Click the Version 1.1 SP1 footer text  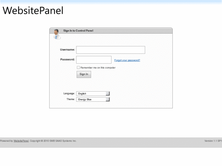tap(213, 141)
